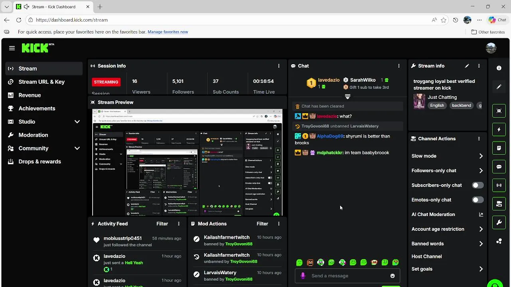This screenshot has height=287, width=511.
Task: Toggle chat bubble widget in right sidebar
Action: (x=499, y=167)
